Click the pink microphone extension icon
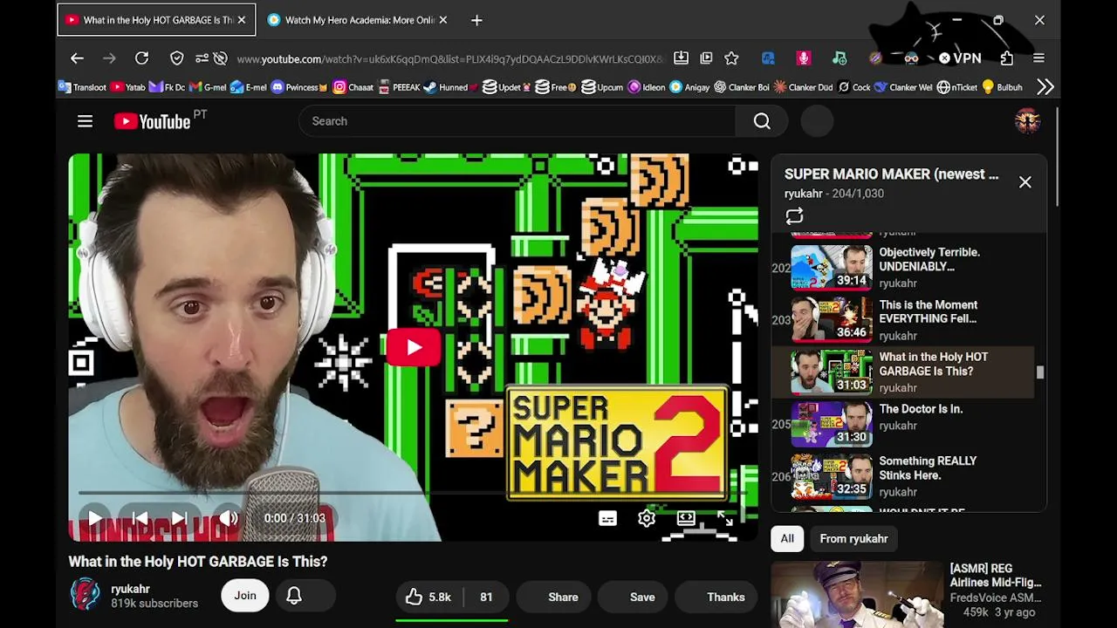Viewport: 1117px width, 628px height. [x=804, y=58]
